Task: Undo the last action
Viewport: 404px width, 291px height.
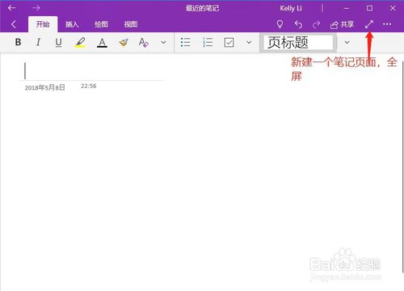Action: click(x=298, y=24)
